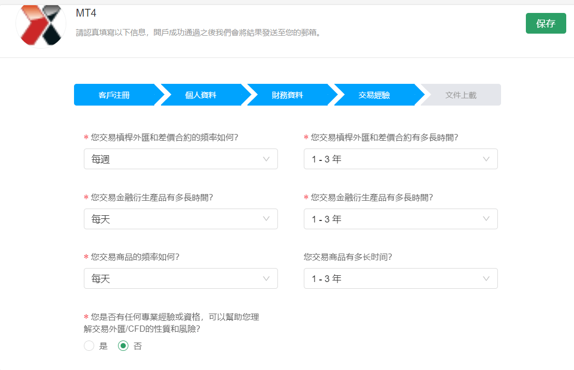Viewport: 574px width, 370px height.
Task: Open the forex trading duration dropdown
Action: (x=400, y=159)
